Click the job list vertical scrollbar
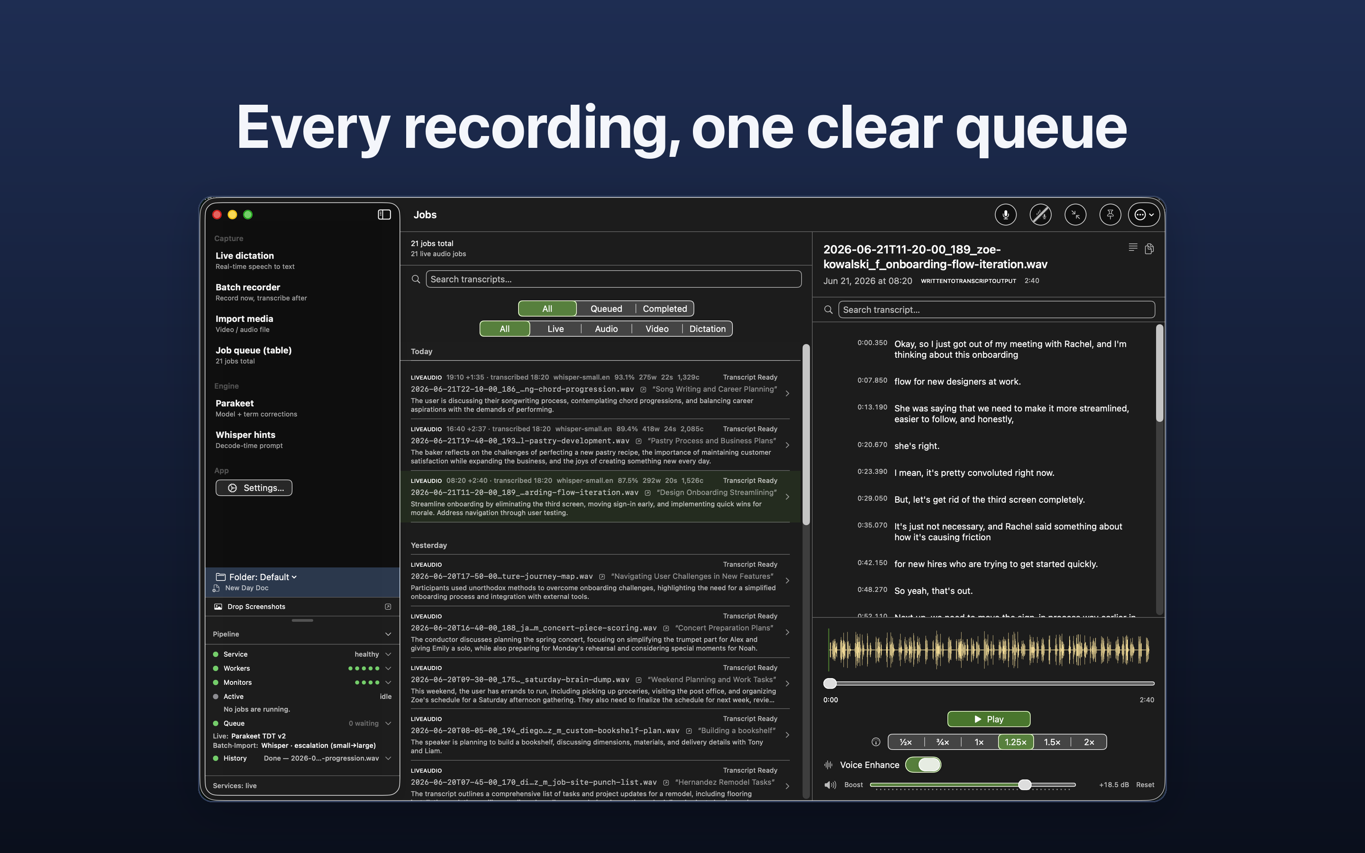The width and height of the screenshot is (1365, 853). (806, 435)
